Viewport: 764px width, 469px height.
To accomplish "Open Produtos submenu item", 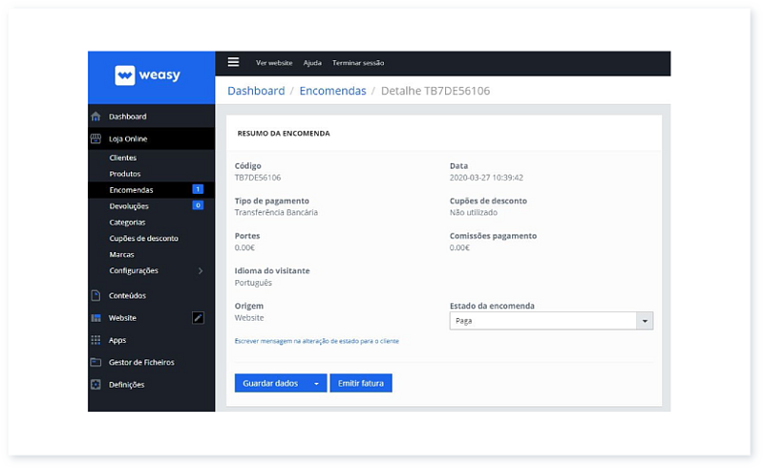I will [x=125, y=174].
